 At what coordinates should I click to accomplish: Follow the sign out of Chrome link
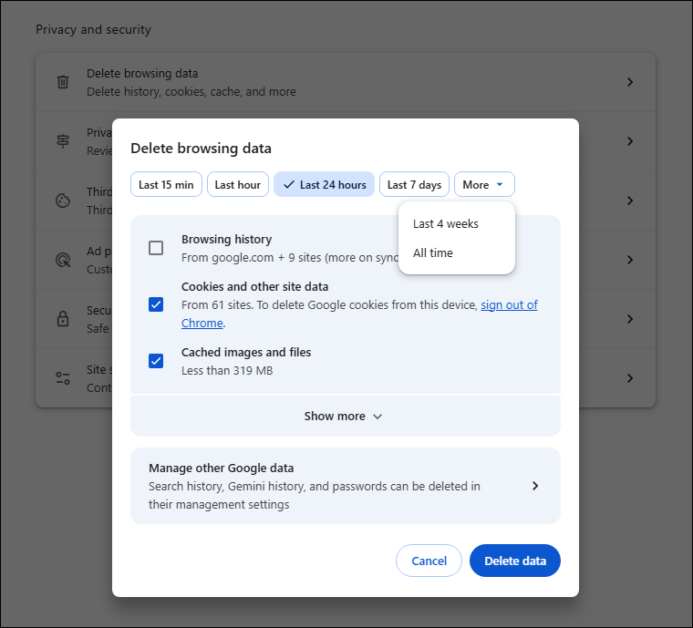pos(509,305)
